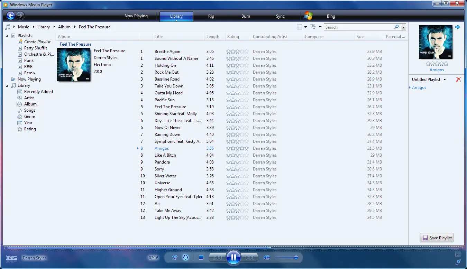Clear the list pane with the red X

(x=458, y=80)
